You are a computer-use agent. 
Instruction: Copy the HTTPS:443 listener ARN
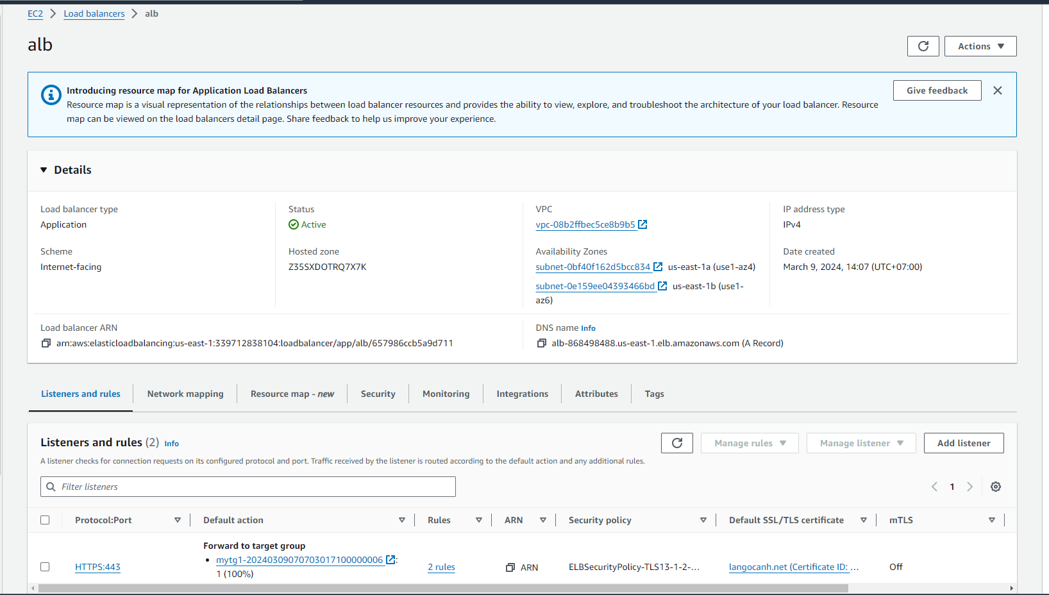coord(510,567)
